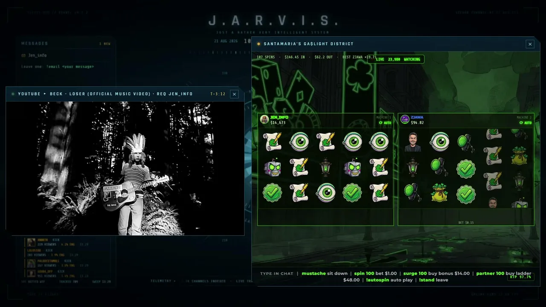Image resolution: width=546 pixels, height=307 pixels.
Task: Click the orange dot before Santamaria's Ga$light District
Action: pyautogui.click(x=258, y=44)
